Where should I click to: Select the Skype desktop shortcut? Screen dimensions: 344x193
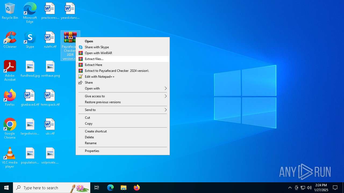point(30,40)
